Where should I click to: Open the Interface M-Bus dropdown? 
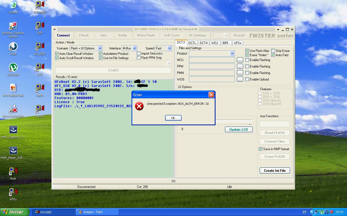click(x=134, y=48)
